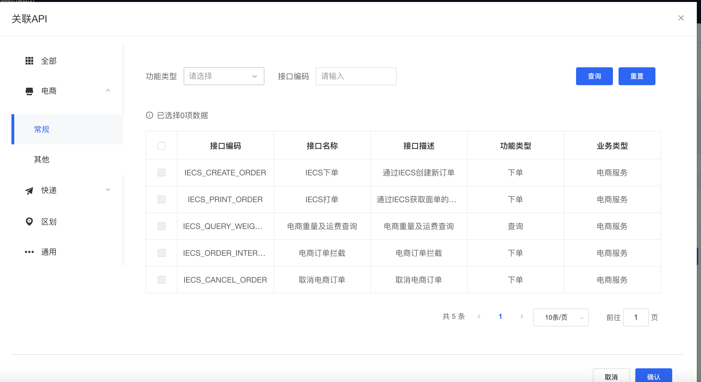Select the 其他 submenu item
Image resolution: width=701 pixels, height=382 pixels.
click(67, 159)
